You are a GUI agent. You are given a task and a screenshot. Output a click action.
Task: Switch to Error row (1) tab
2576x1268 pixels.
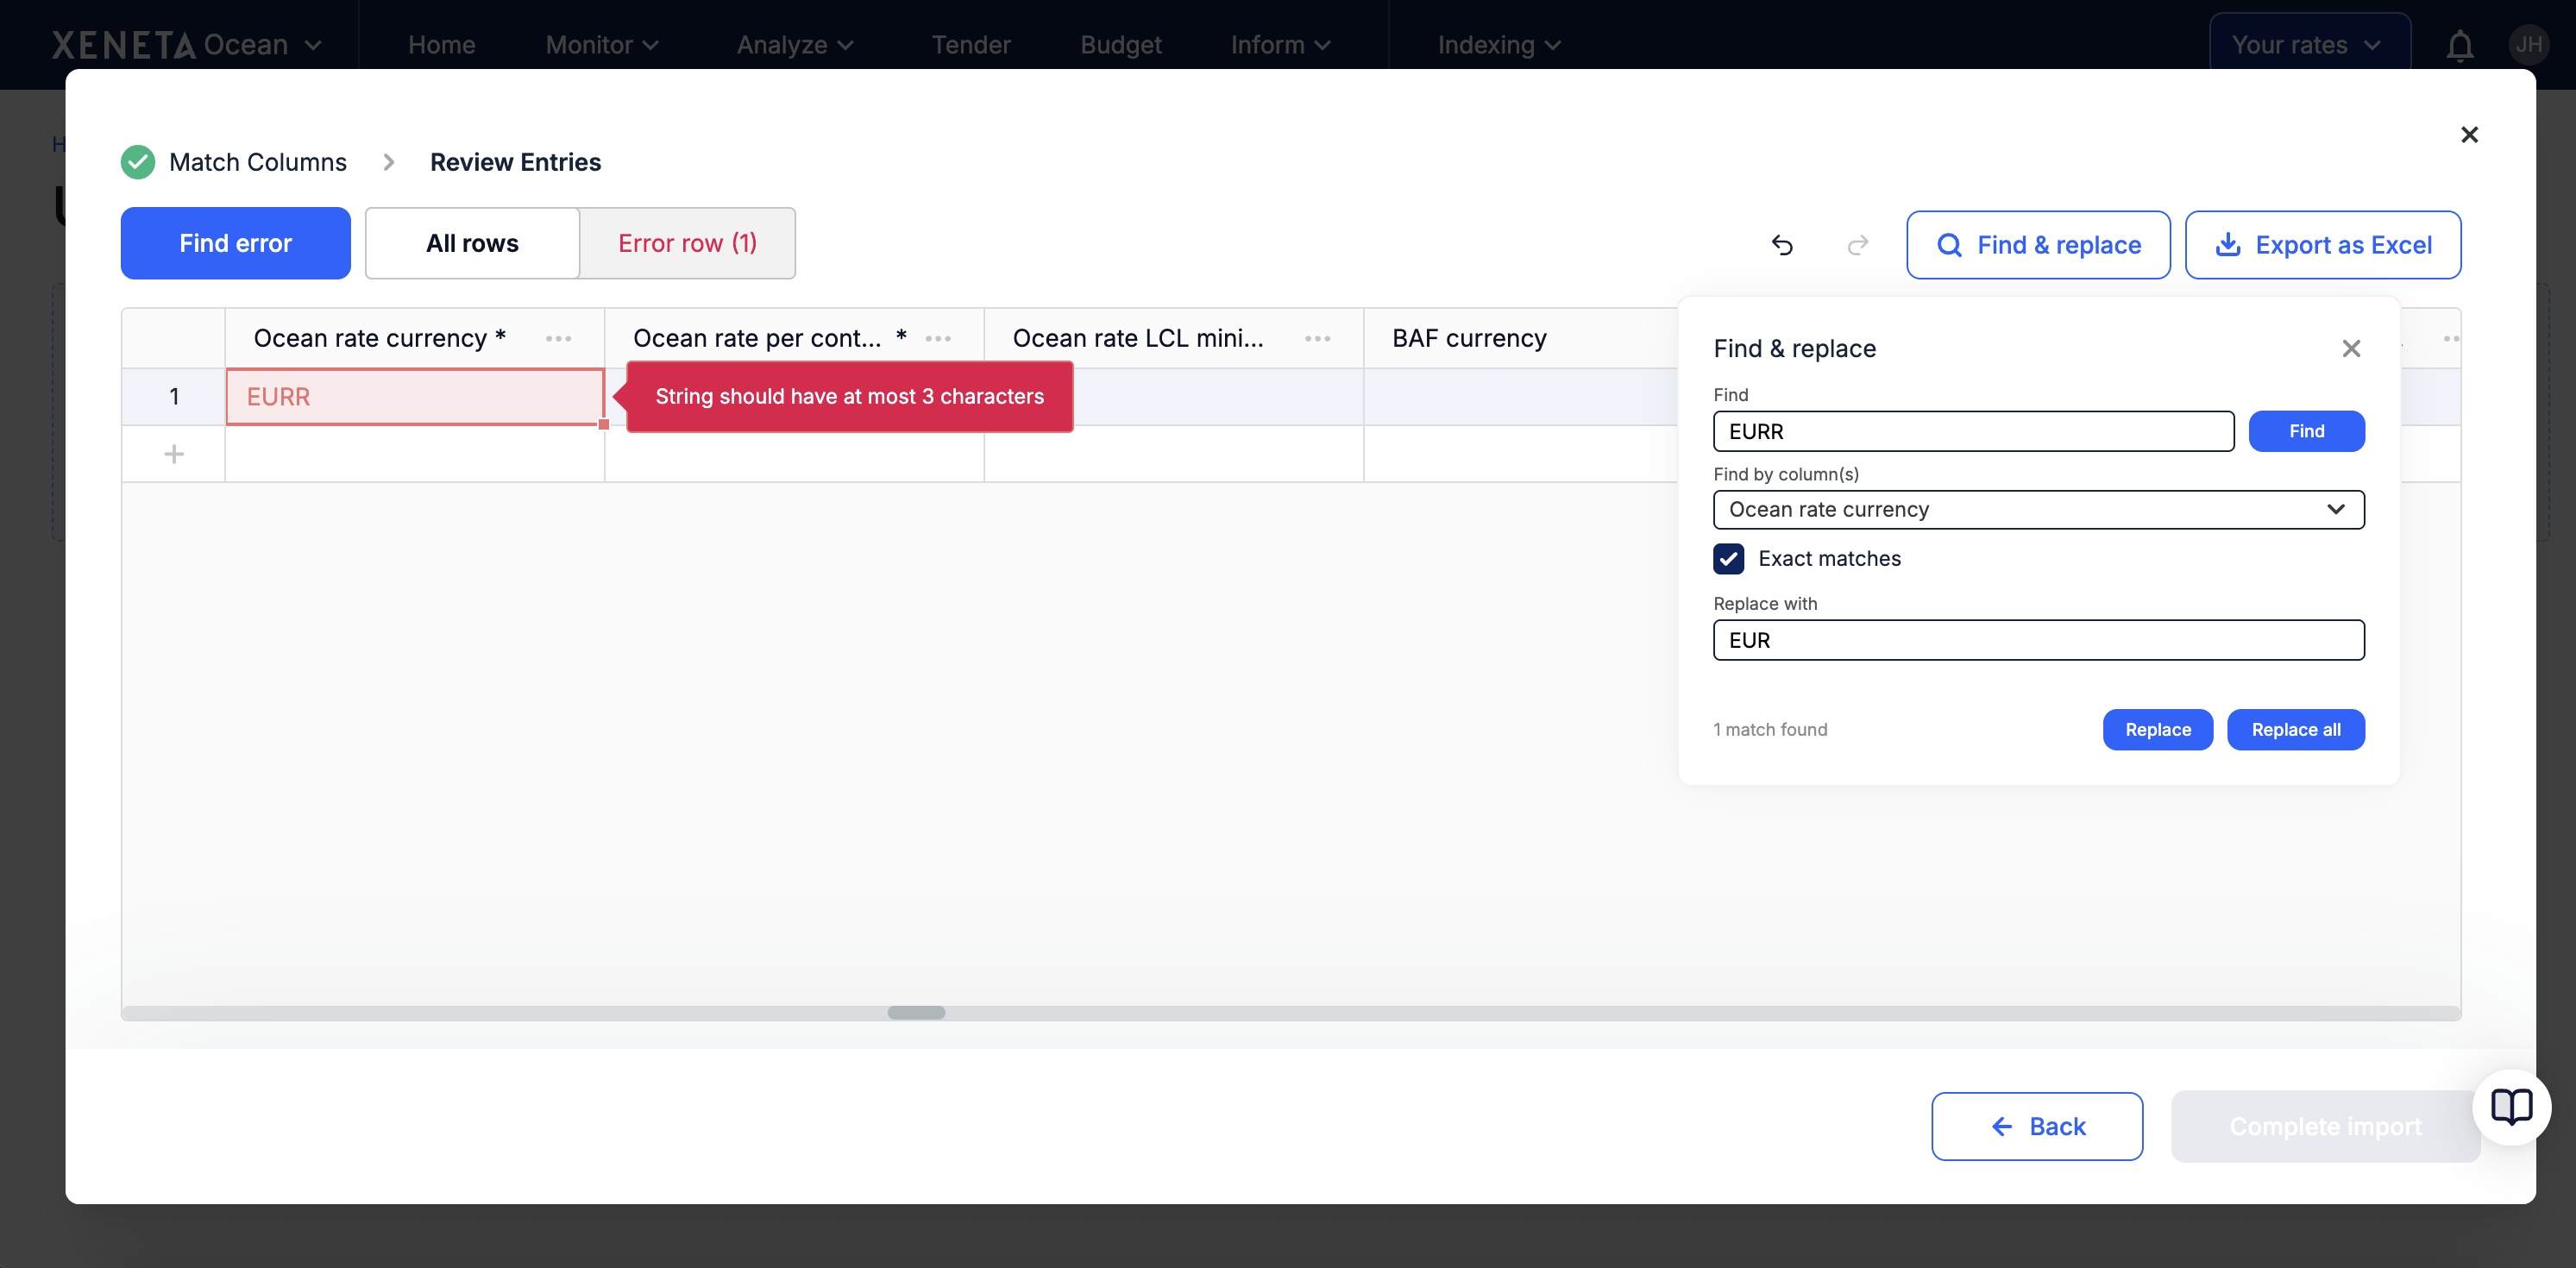687,243
